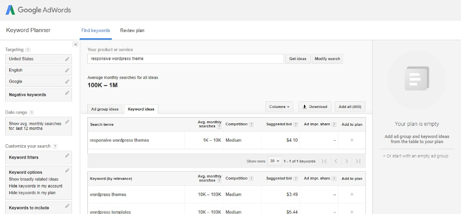Click Add all (406) button

click(350, 106)
